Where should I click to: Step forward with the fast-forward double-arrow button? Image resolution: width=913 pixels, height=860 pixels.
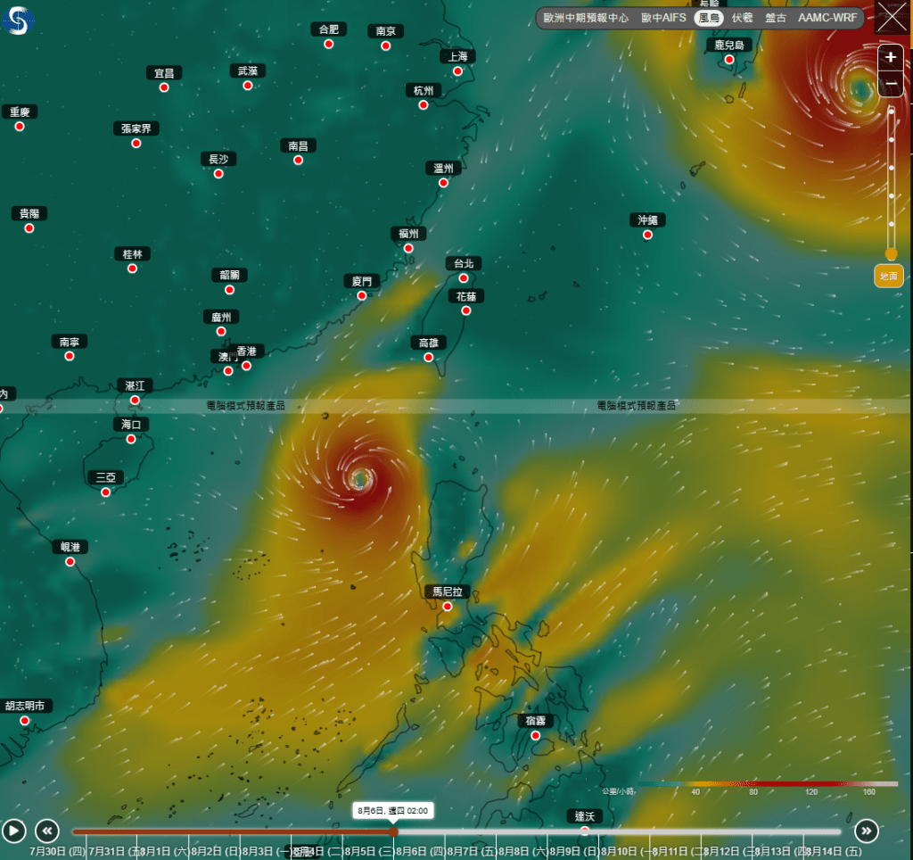[x=867, y=831]
